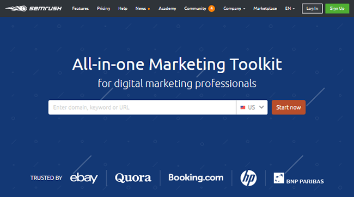Click the domain, keyword or URL field
The width and height of the screenshot is (354, 197).
142,107
